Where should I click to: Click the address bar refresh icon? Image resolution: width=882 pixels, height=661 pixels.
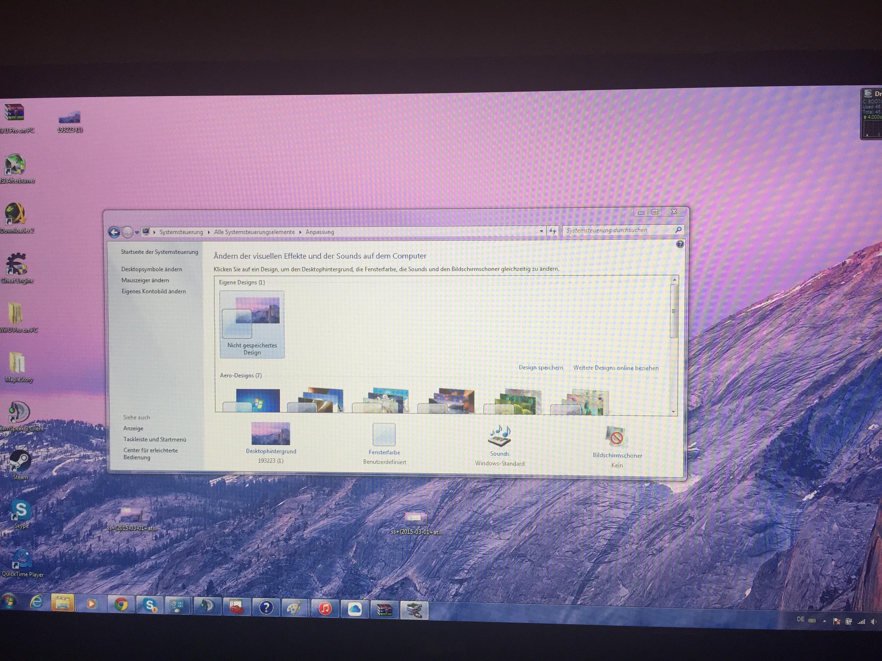(553, 231)
